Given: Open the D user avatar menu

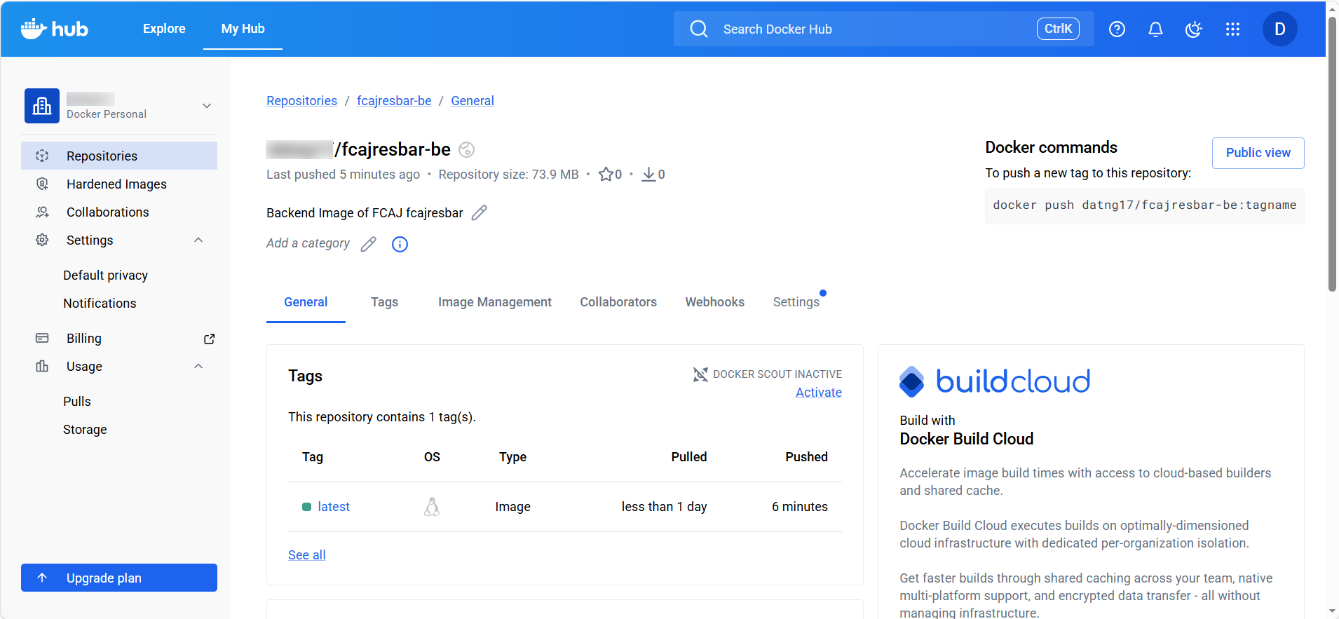Looking at the screenshot, I should 1279,29.
